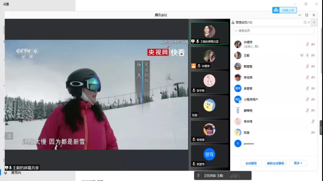Open the 更多 dropdown at the panel bottom
This screenshot has width=323, height=181.
point(298,163)
